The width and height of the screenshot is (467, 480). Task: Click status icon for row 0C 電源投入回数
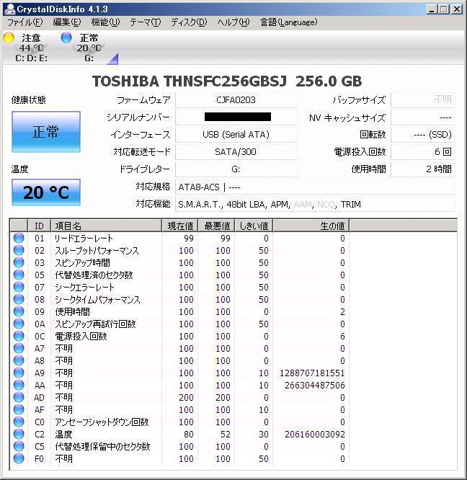[x=19, y=336]
